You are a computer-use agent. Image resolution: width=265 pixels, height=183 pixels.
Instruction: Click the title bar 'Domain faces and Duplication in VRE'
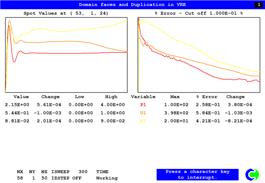[x=132, y=5]
